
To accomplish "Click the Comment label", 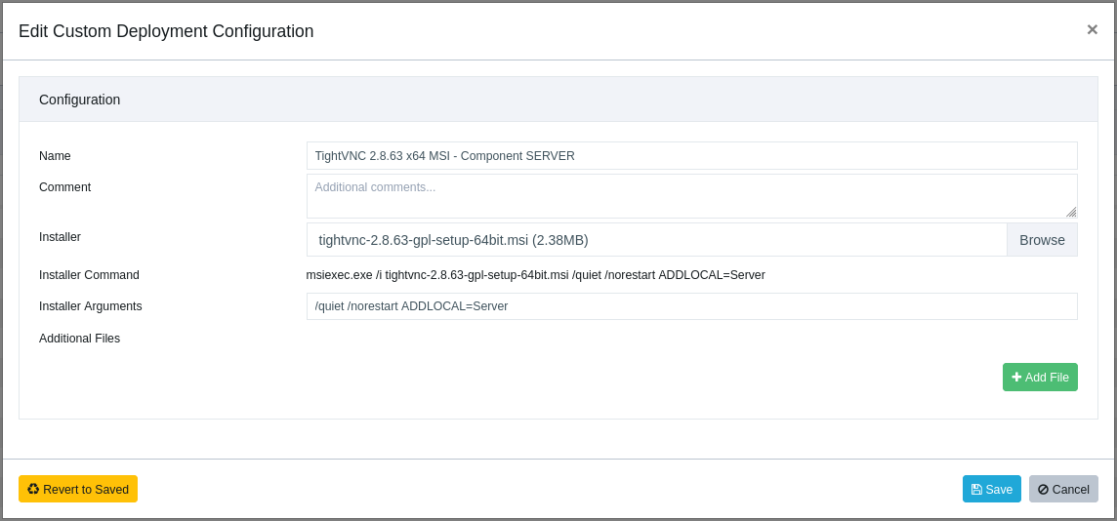I will pos(64,187).
